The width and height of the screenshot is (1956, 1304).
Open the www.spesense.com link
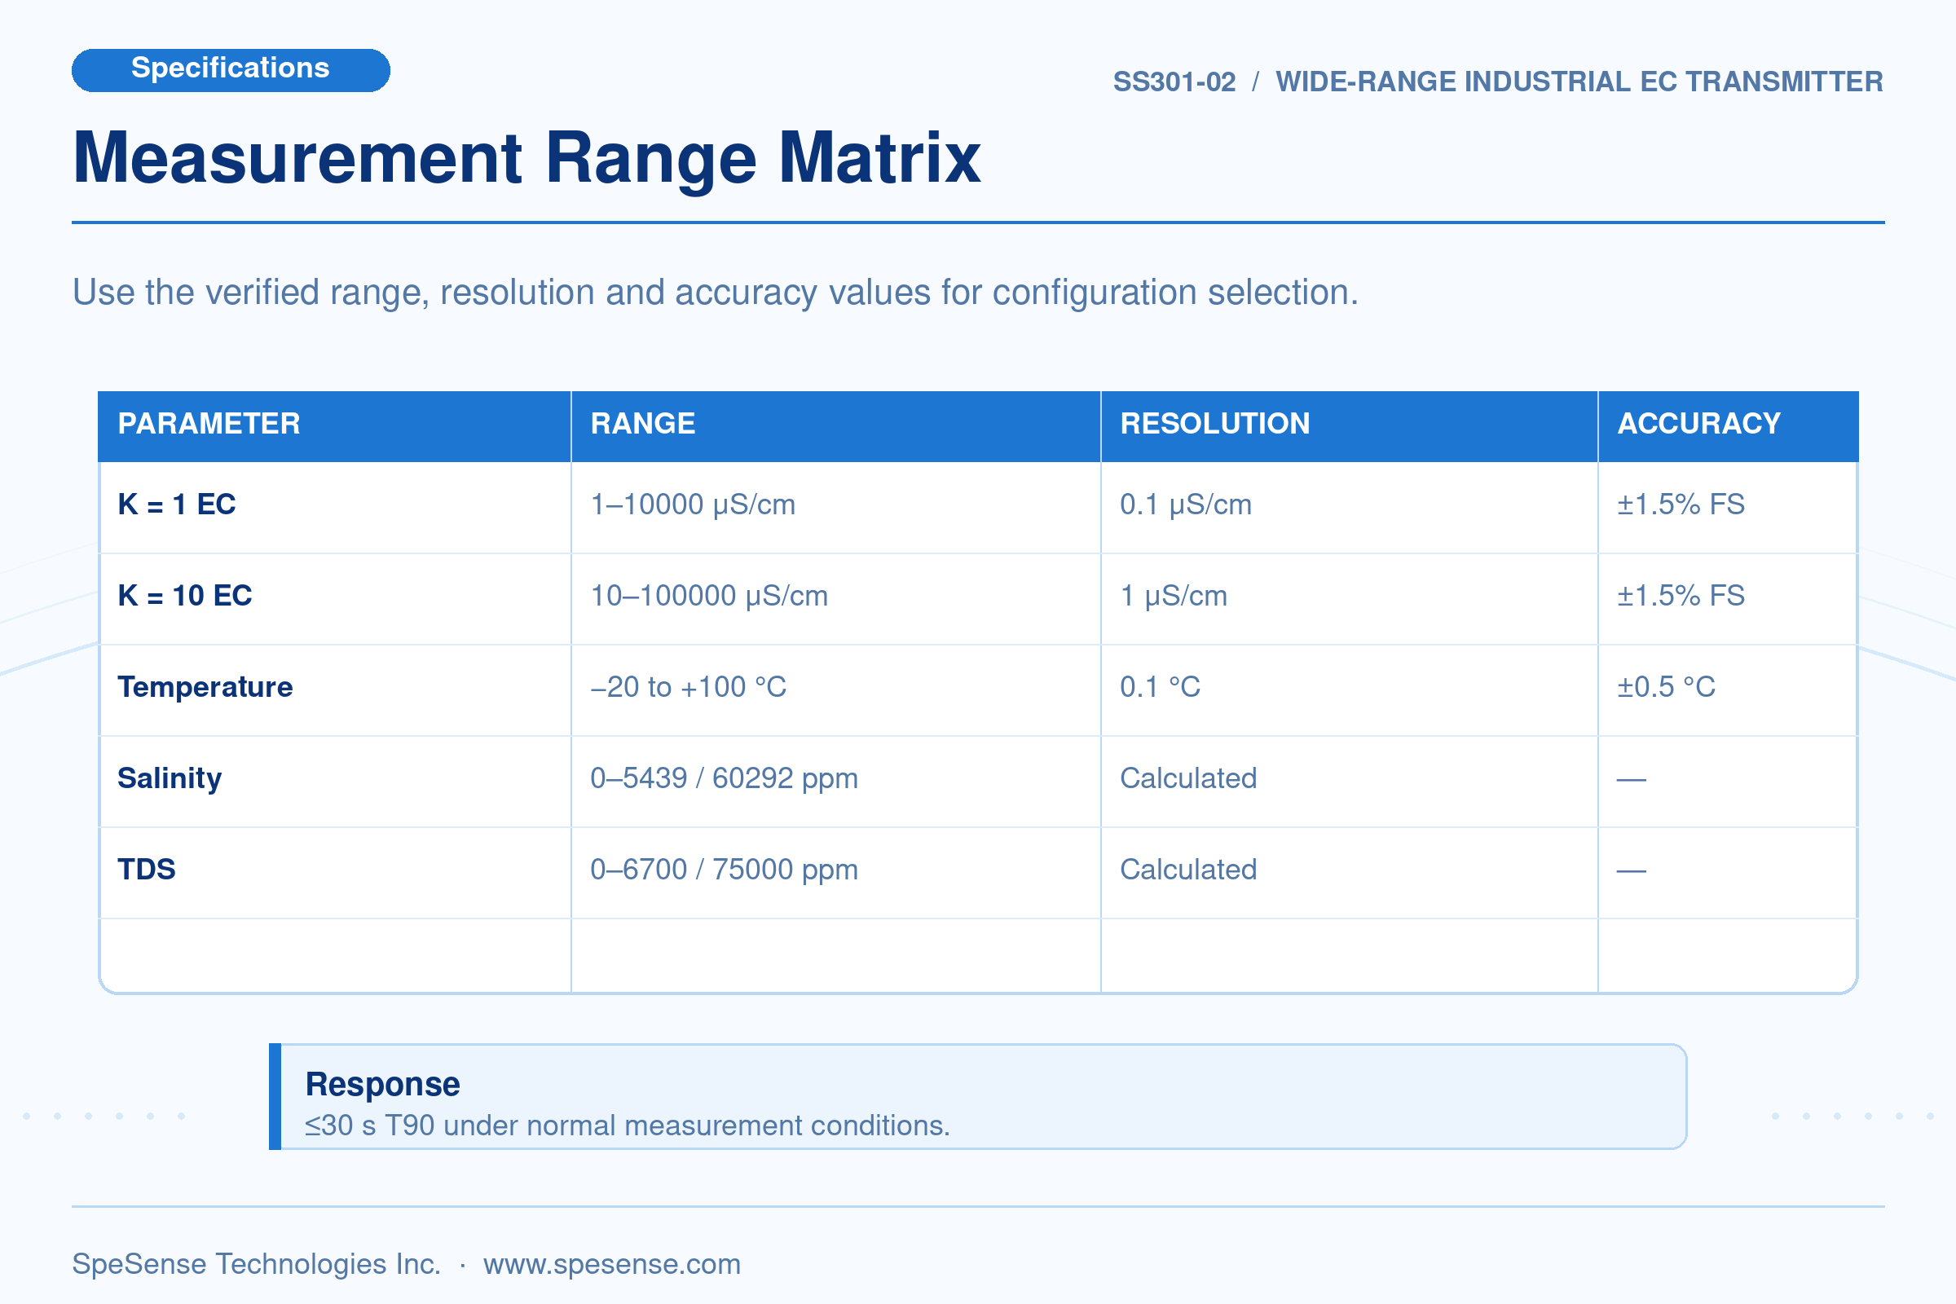(x=611, y=1263)
